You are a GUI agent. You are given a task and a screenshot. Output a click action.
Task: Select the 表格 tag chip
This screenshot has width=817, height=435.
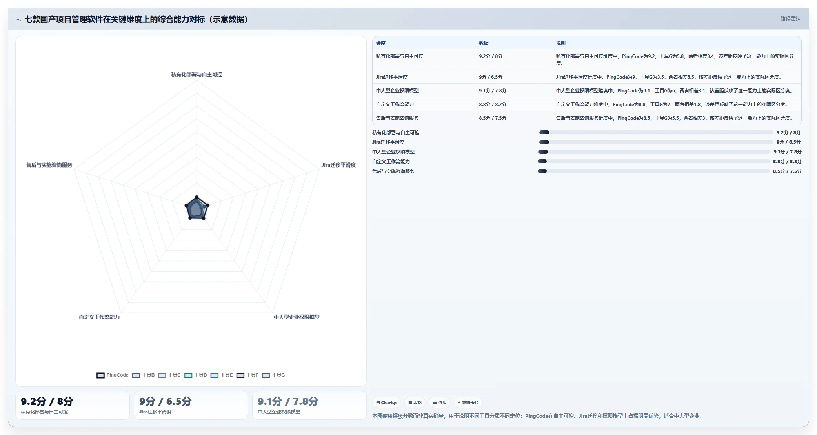point(415,403)
